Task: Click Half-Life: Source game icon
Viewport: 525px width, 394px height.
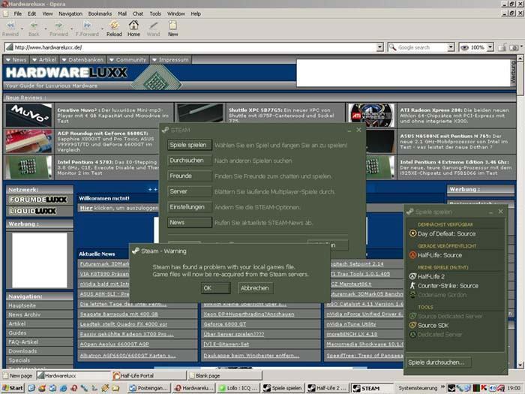Action: coord(412,255)
